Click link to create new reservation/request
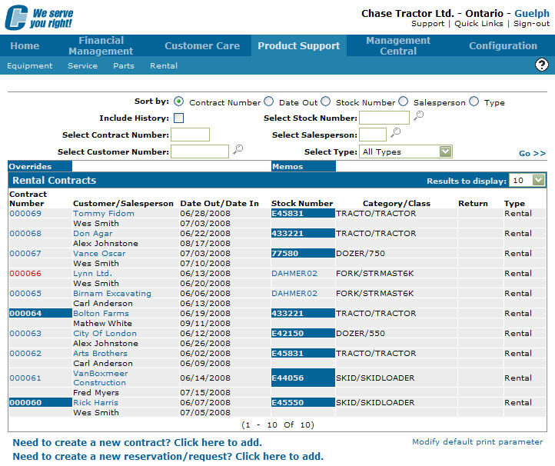This screenshot has height=466, width=555. [168, 457]
